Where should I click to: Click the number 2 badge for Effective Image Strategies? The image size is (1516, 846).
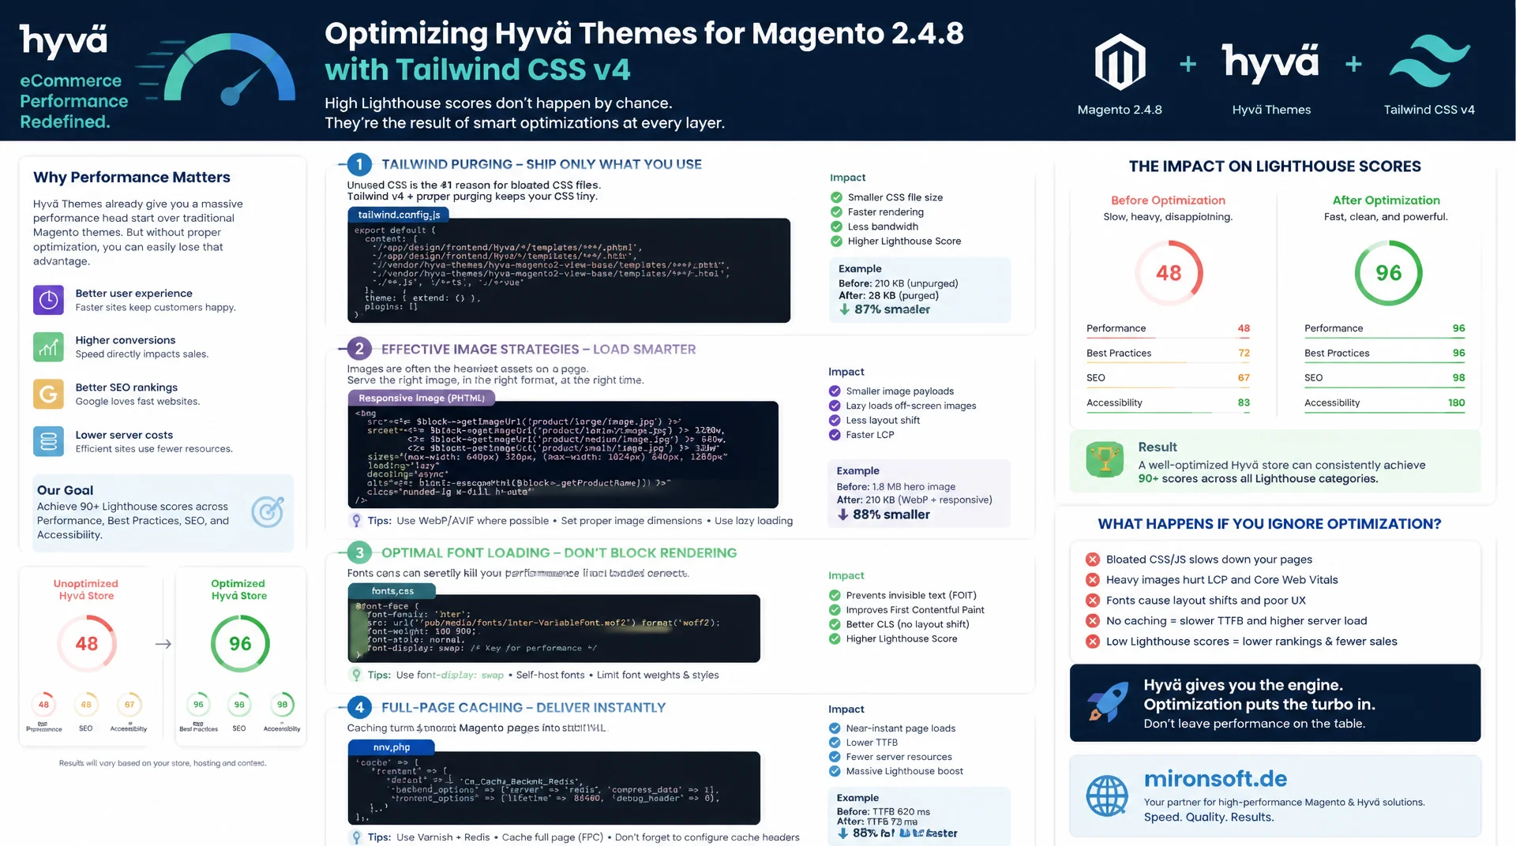coord(359,349)
